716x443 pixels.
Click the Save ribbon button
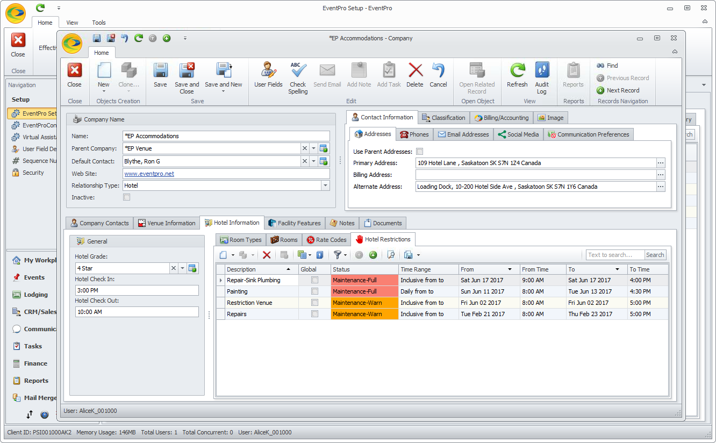click(160, 75)
